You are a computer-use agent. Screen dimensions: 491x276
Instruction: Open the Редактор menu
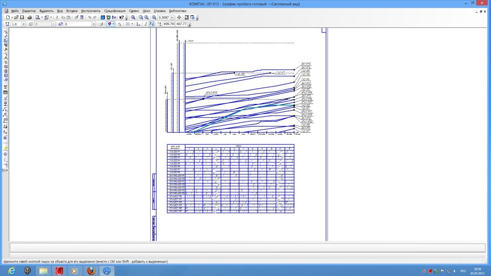tap(29, 11)
